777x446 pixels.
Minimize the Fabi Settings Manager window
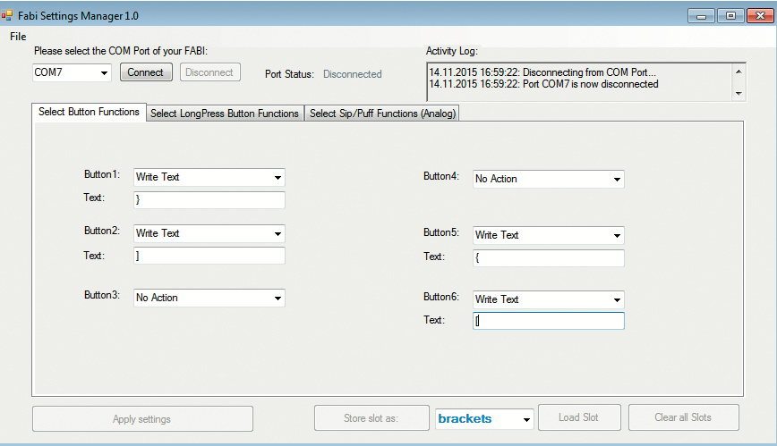[x=701, y=16]
